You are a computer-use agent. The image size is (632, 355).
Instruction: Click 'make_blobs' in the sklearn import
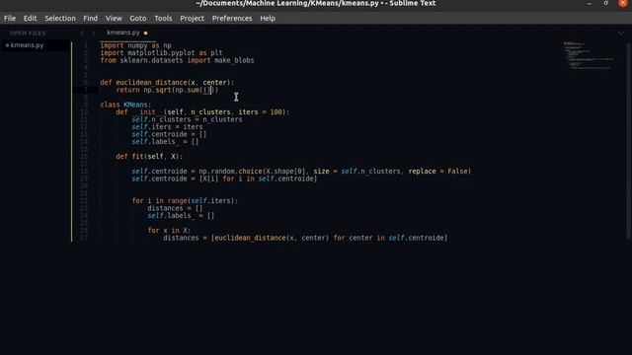234,60
